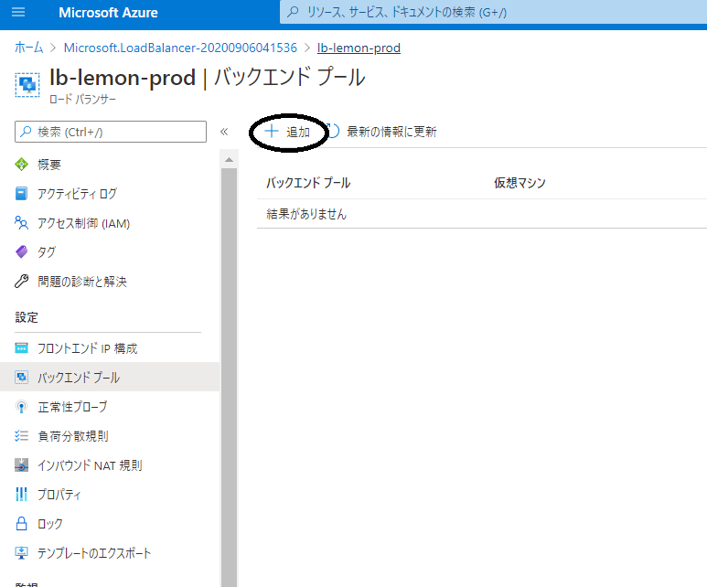Collapse the sidebar with double chevron
The width and height of the screenshot is (707, 587).
coord(224,132)
